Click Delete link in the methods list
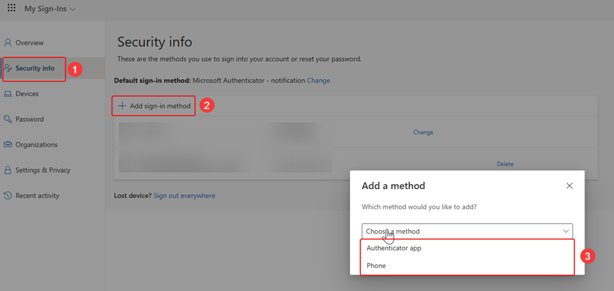The image size is (614, 291). [505, 164]
